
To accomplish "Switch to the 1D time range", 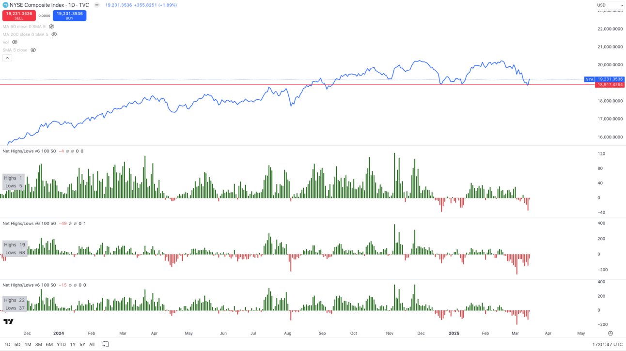I will pyautogui.click(x=7, y=345).
